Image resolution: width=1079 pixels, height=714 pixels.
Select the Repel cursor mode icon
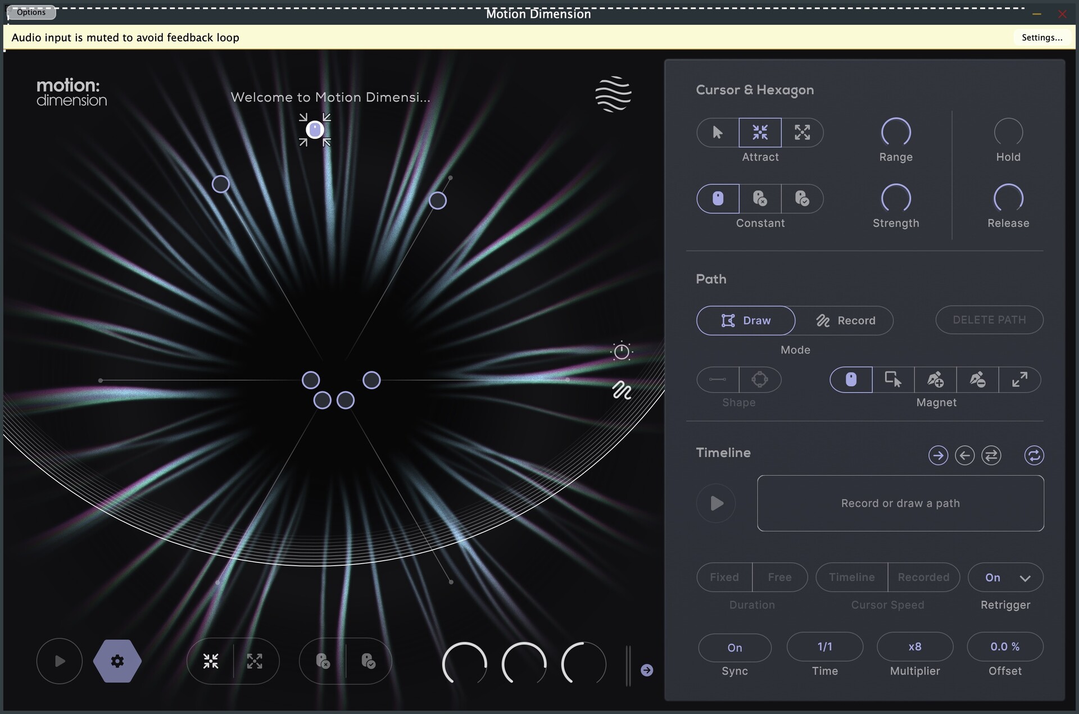(x=803, y=133)
